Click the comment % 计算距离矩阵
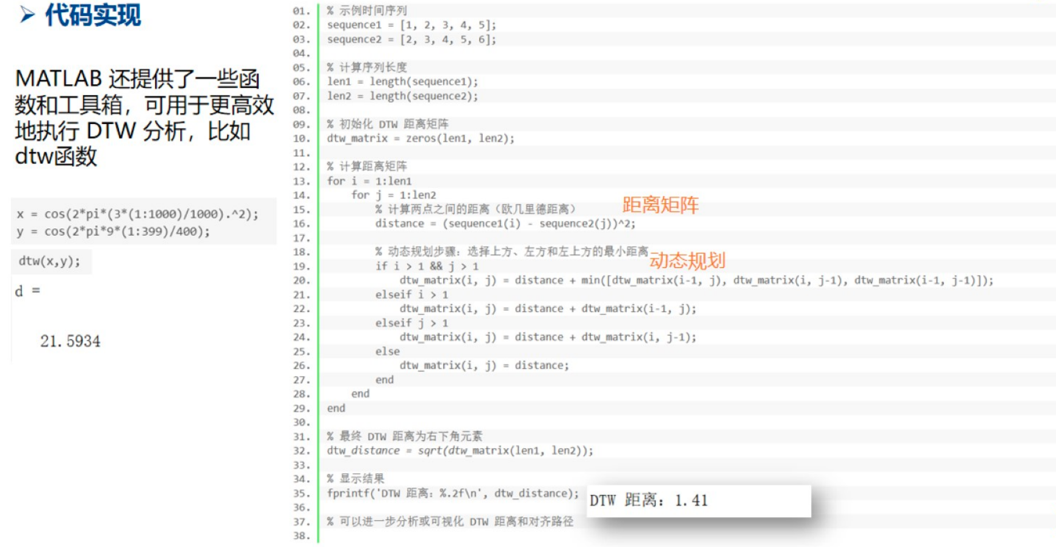 click(367, 166)
